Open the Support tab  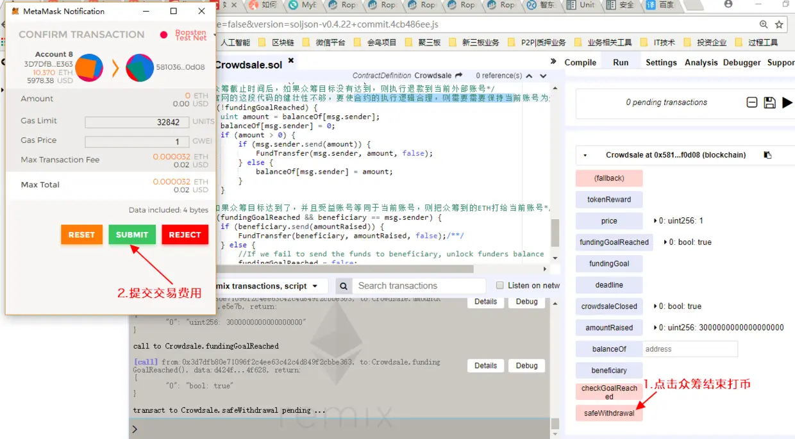781,62
